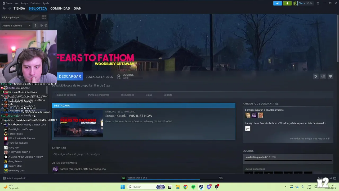The image size is (339, 191).
Task: Open game settings gear icon
Action: pos(315,76)
